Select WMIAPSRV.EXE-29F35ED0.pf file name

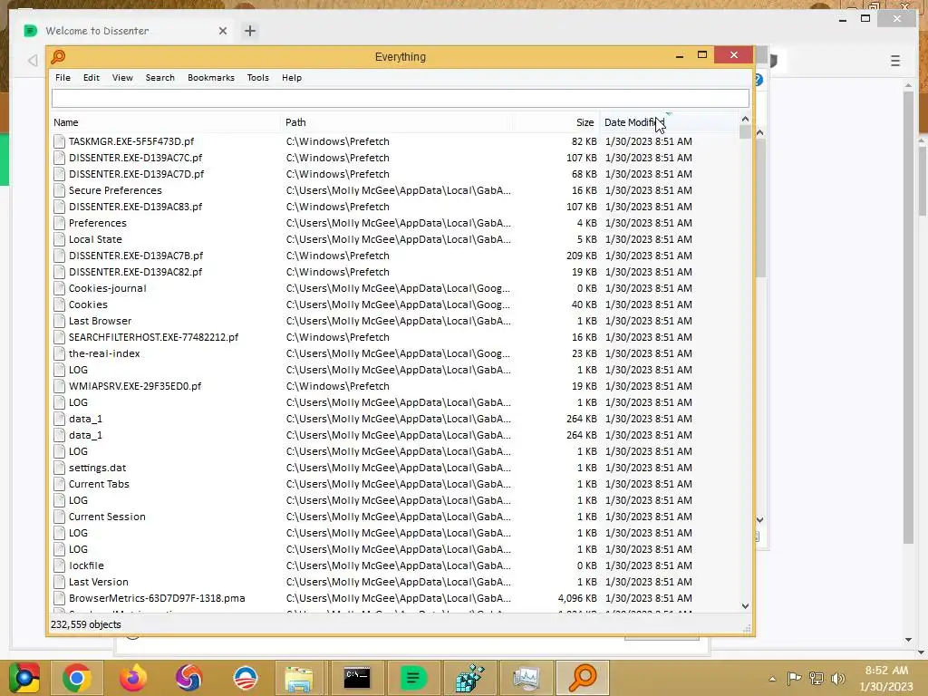pyautogui.click(x=135, y=386)
